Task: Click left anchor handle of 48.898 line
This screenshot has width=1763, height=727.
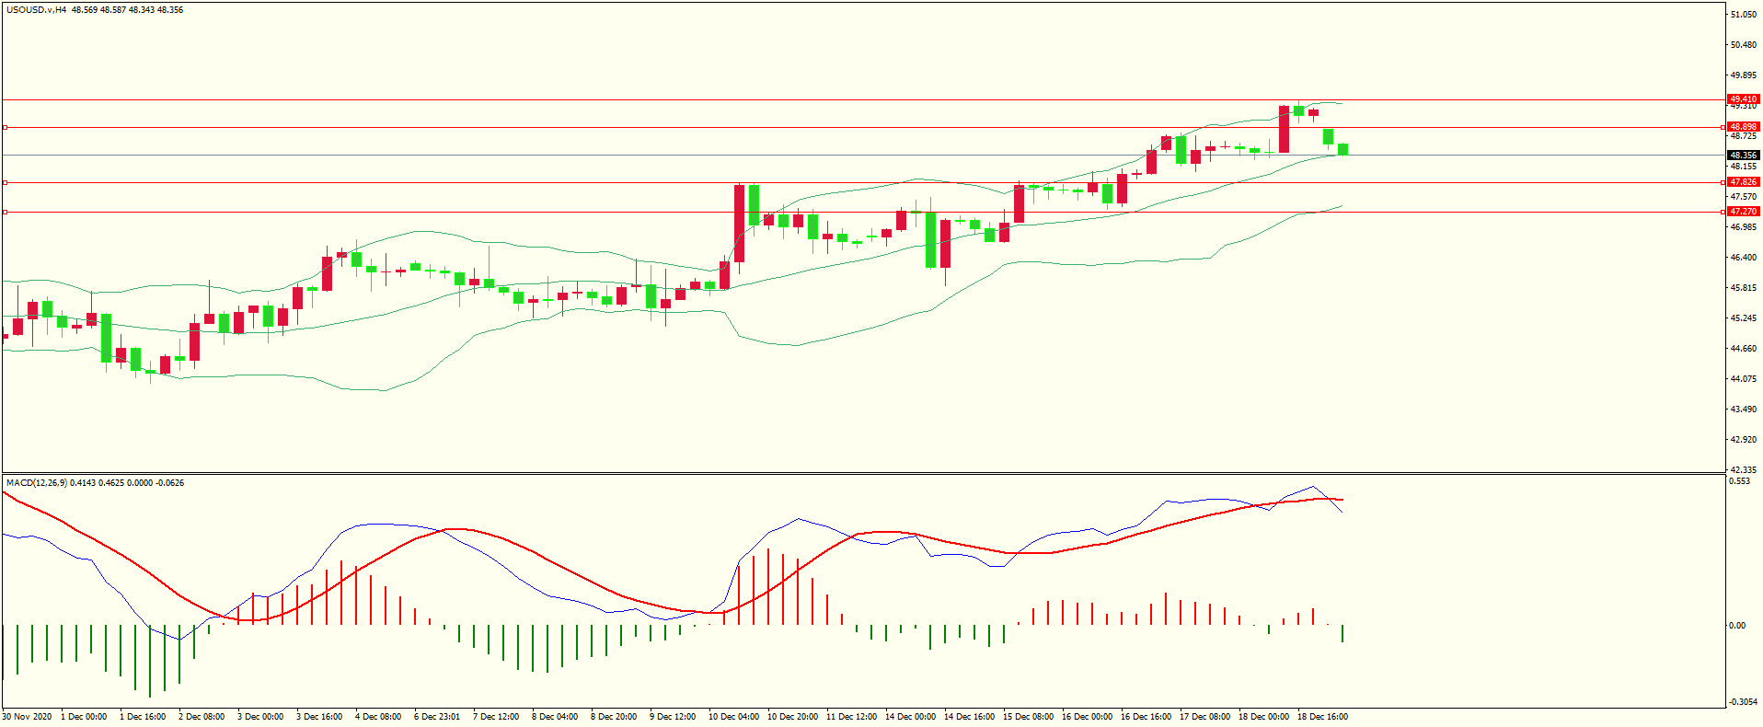Action: (x=5, y=128)
